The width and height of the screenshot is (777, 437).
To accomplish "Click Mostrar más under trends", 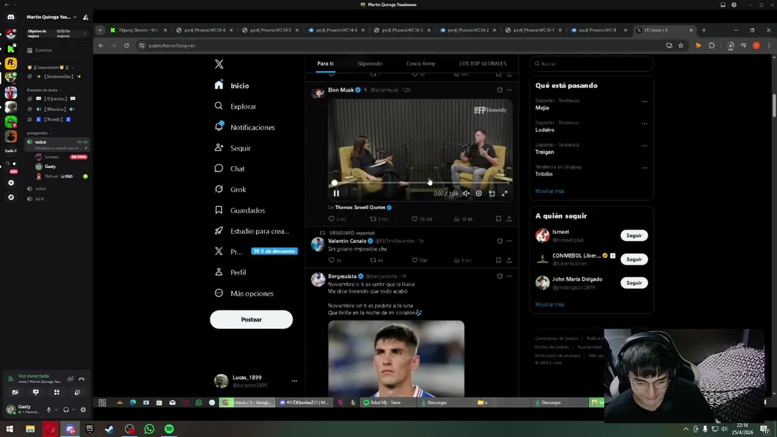I will 549,191.
